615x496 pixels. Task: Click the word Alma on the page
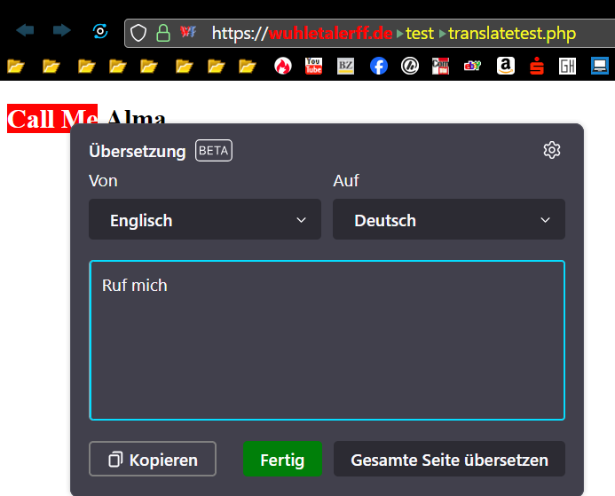coord(136,117)
